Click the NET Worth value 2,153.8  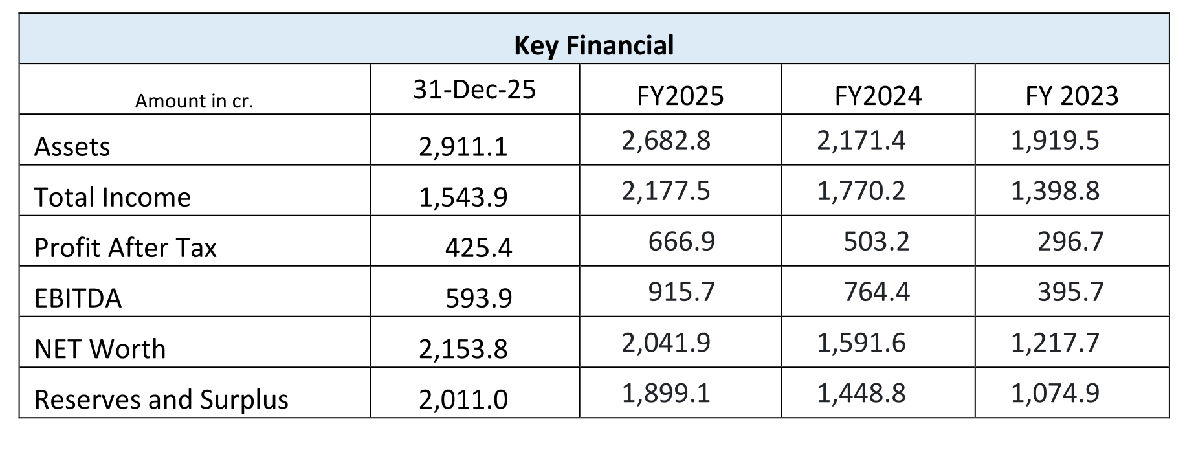(x=463, y=350)
